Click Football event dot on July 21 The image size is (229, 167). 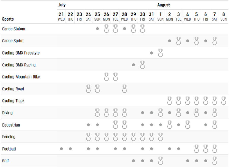62,149
